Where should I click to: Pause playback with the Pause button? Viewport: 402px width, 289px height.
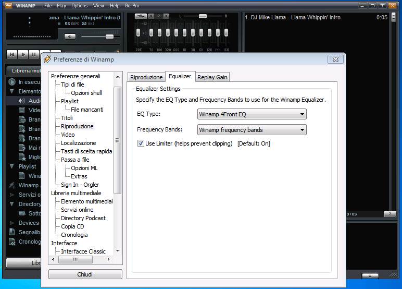(34, 54)
